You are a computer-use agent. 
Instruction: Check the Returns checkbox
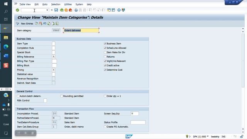point(105,57)
